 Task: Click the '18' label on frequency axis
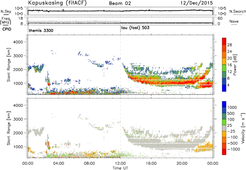click(21, 18)
